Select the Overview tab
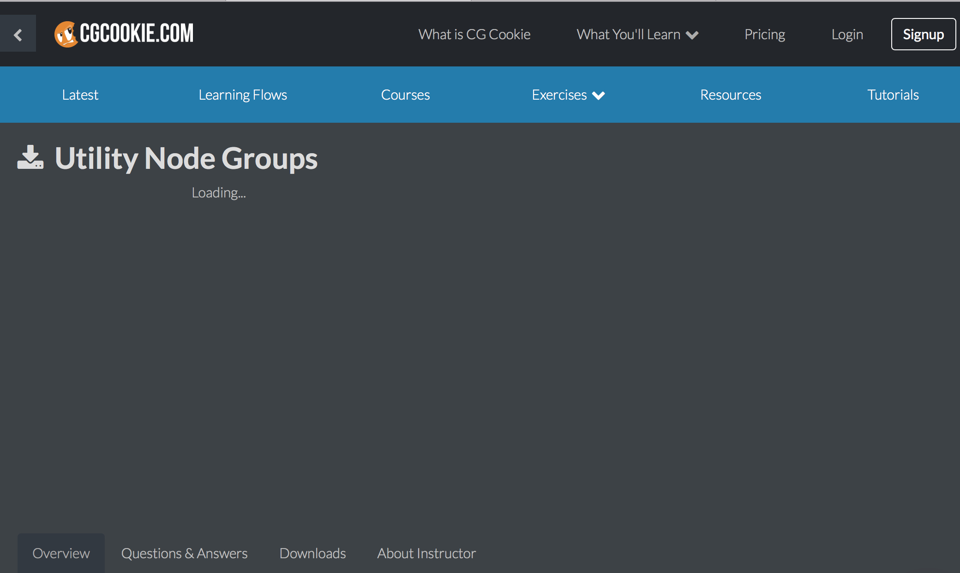The height and width of the screenshot is (573, 960). pyautogui.click(x=61, y=553)
